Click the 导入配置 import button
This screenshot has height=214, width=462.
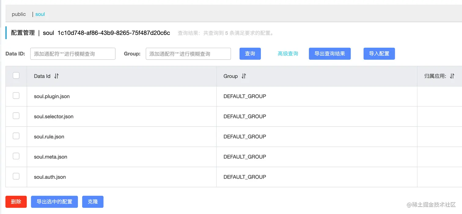379,53
